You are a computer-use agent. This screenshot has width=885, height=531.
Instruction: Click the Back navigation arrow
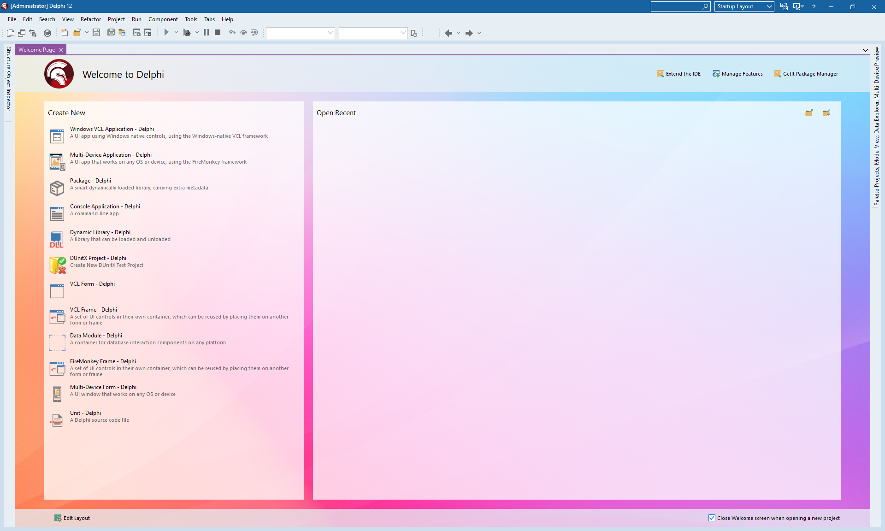click(448, 33)
